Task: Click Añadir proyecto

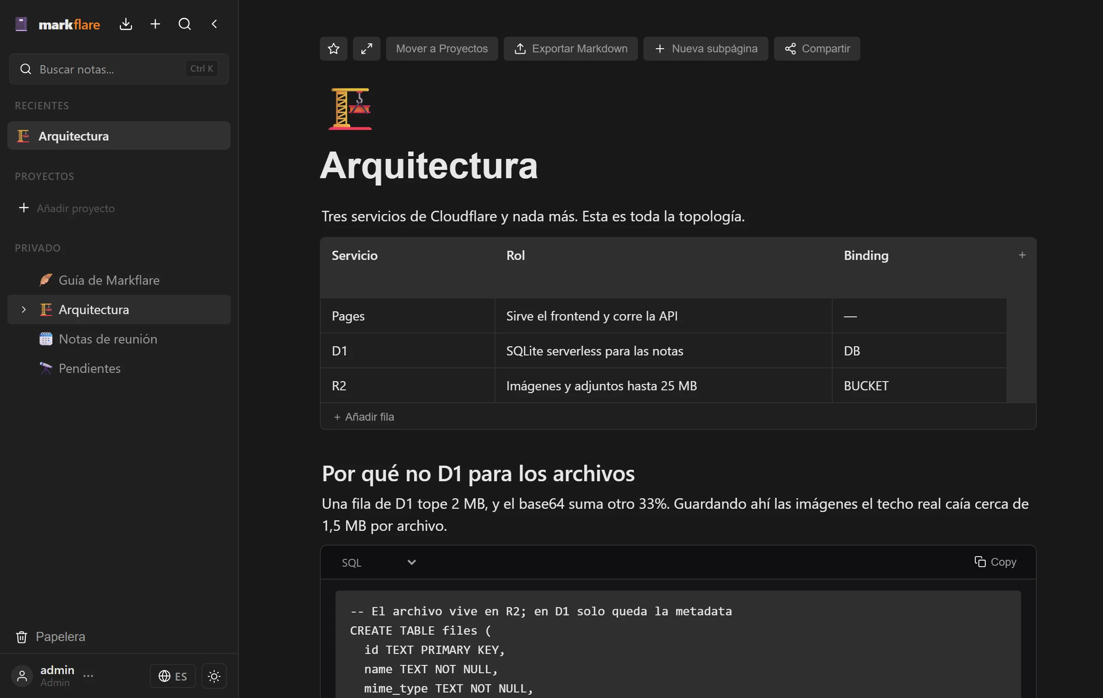Action: click(67, 208)
